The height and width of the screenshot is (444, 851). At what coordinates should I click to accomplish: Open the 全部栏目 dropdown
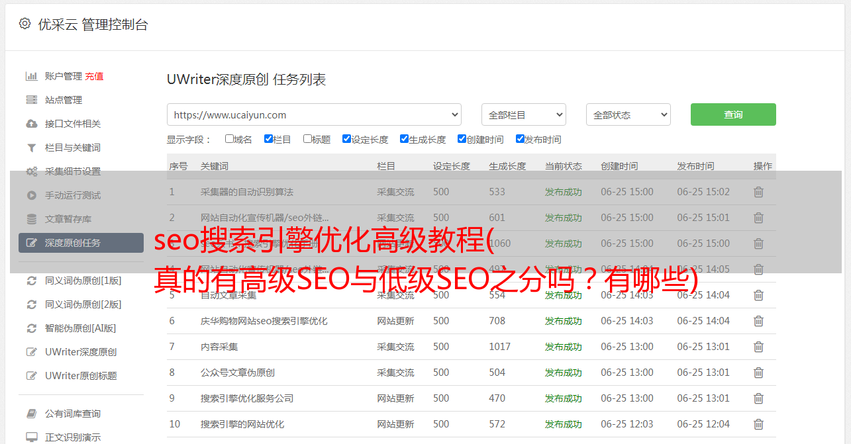pyautogui.click(x=524, y=114)
